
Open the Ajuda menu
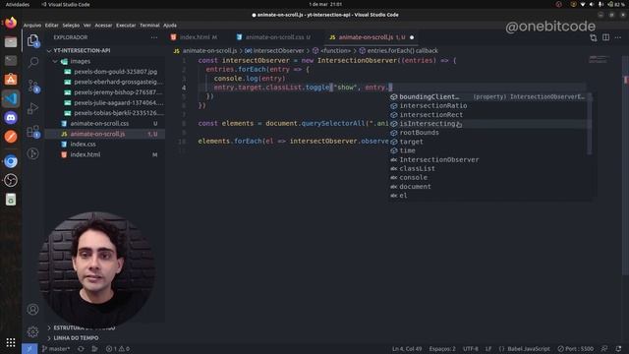pos(170,25)
